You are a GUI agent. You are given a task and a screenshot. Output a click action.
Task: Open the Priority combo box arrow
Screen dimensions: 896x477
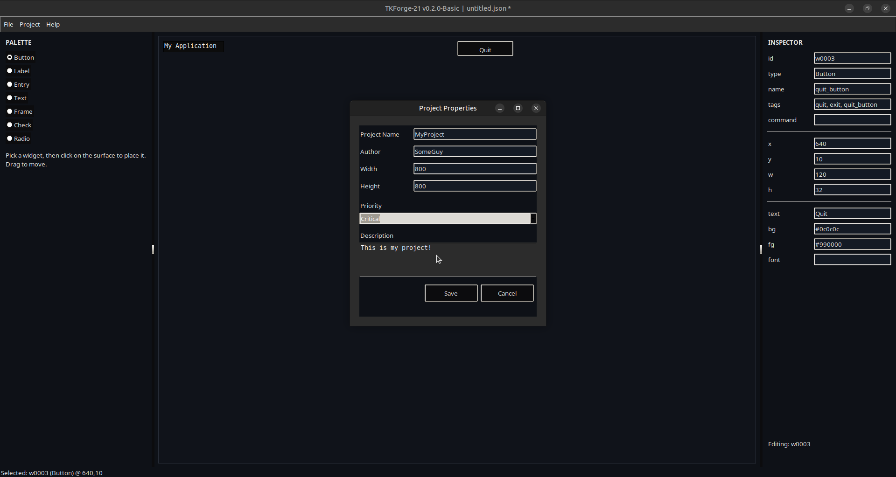pyautogui.click(x=533, y=219)
